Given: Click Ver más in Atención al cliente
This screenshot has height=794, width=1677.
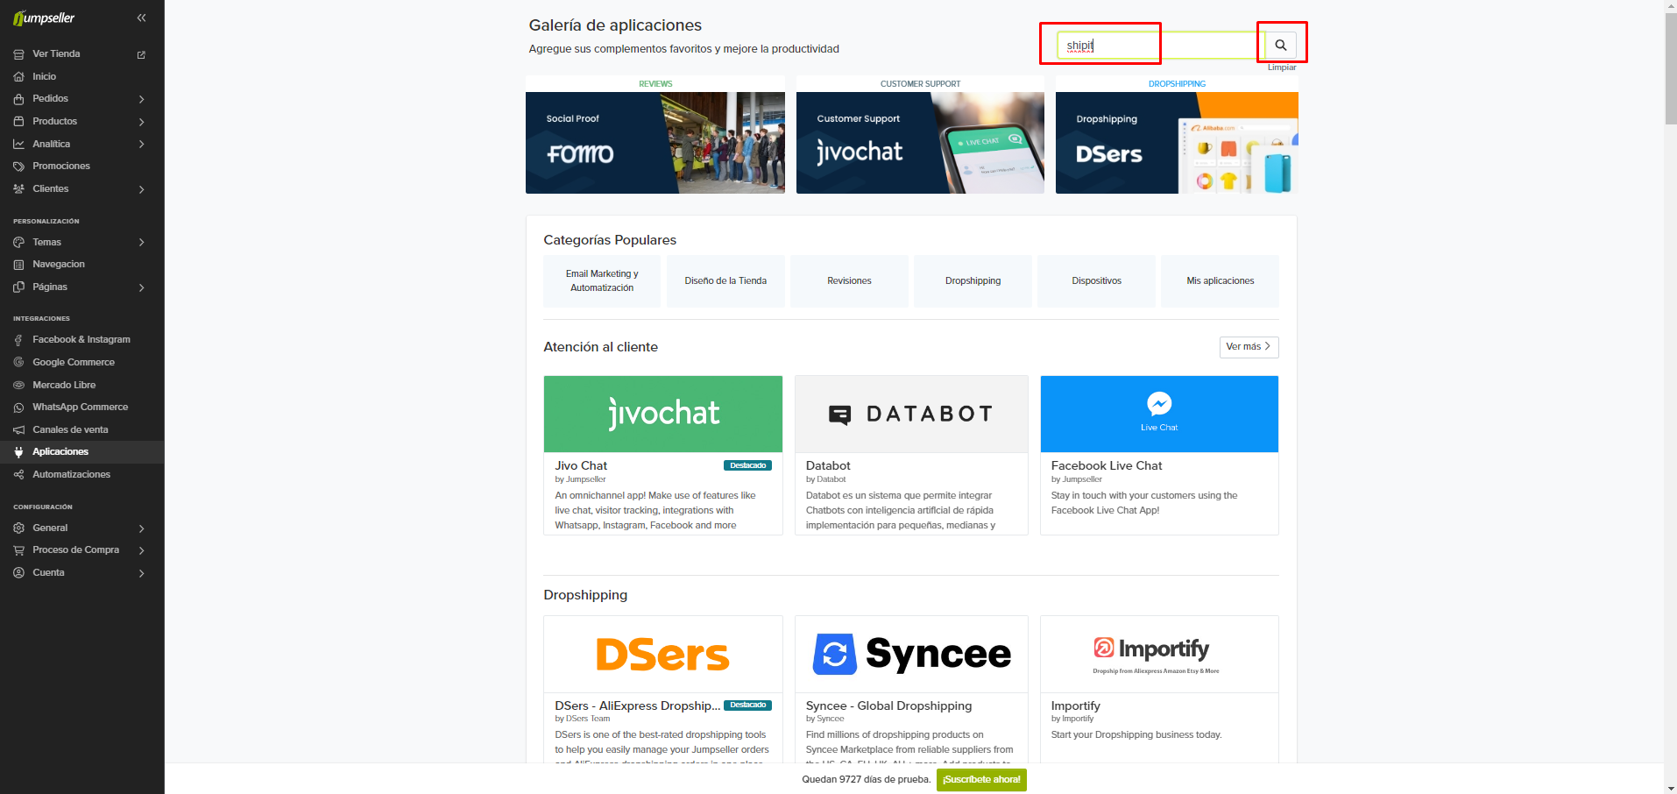Looking at the screenshot, I should coord(1249,347).
